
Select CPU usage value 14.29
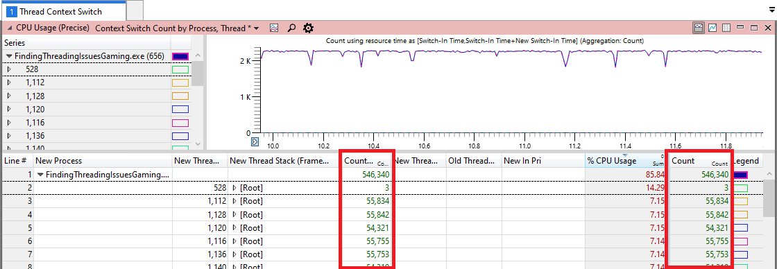(x=654, y=189)
